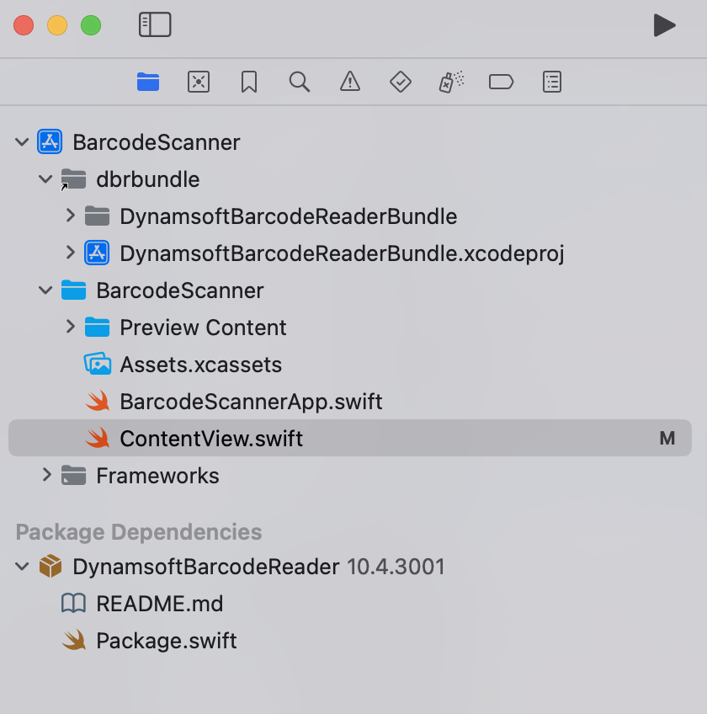Open the Test navigator
Screen dimensions: 707x714
[401, 82]
